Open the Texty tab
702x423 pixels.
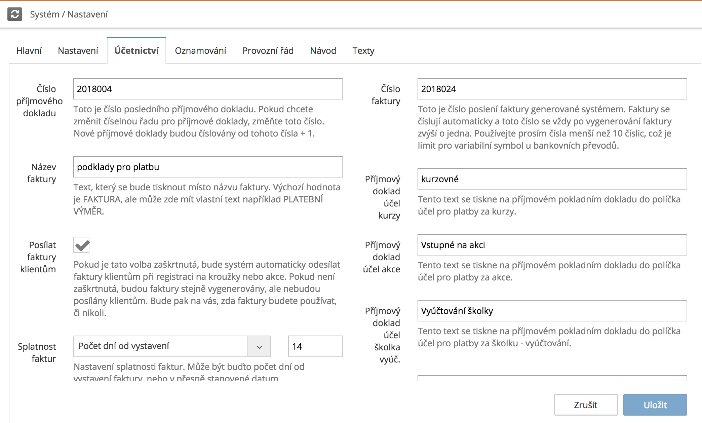point(363,51)
